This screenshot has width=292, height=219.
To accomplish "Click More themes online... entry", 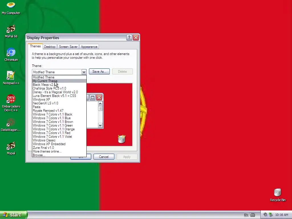I will click(59, 152).
